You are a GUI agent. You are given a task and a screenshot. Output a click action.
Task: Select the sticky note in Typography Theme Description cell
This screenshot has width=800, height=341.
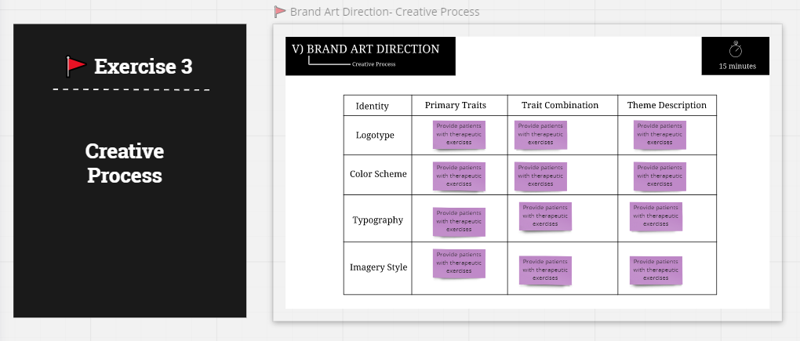coord(656,216)
